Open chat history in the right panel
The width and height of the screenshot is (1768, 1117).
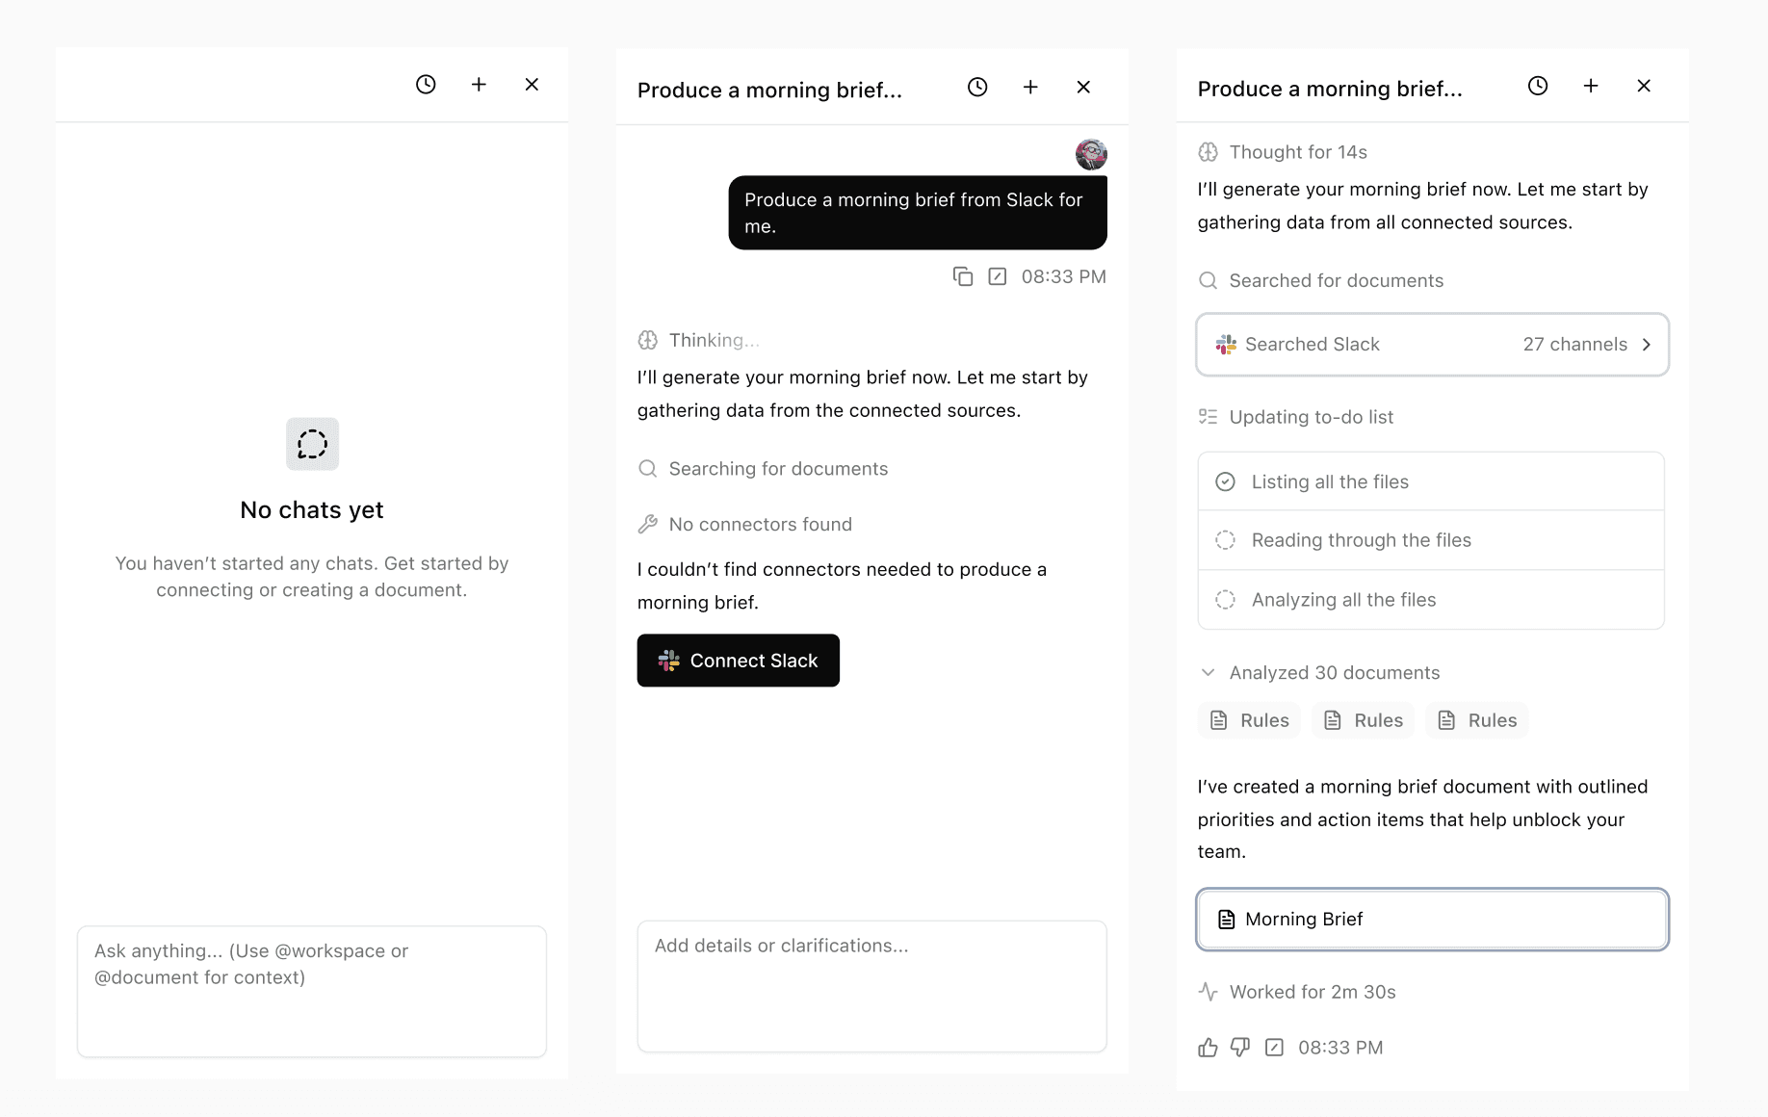[x=1538, y=87]
